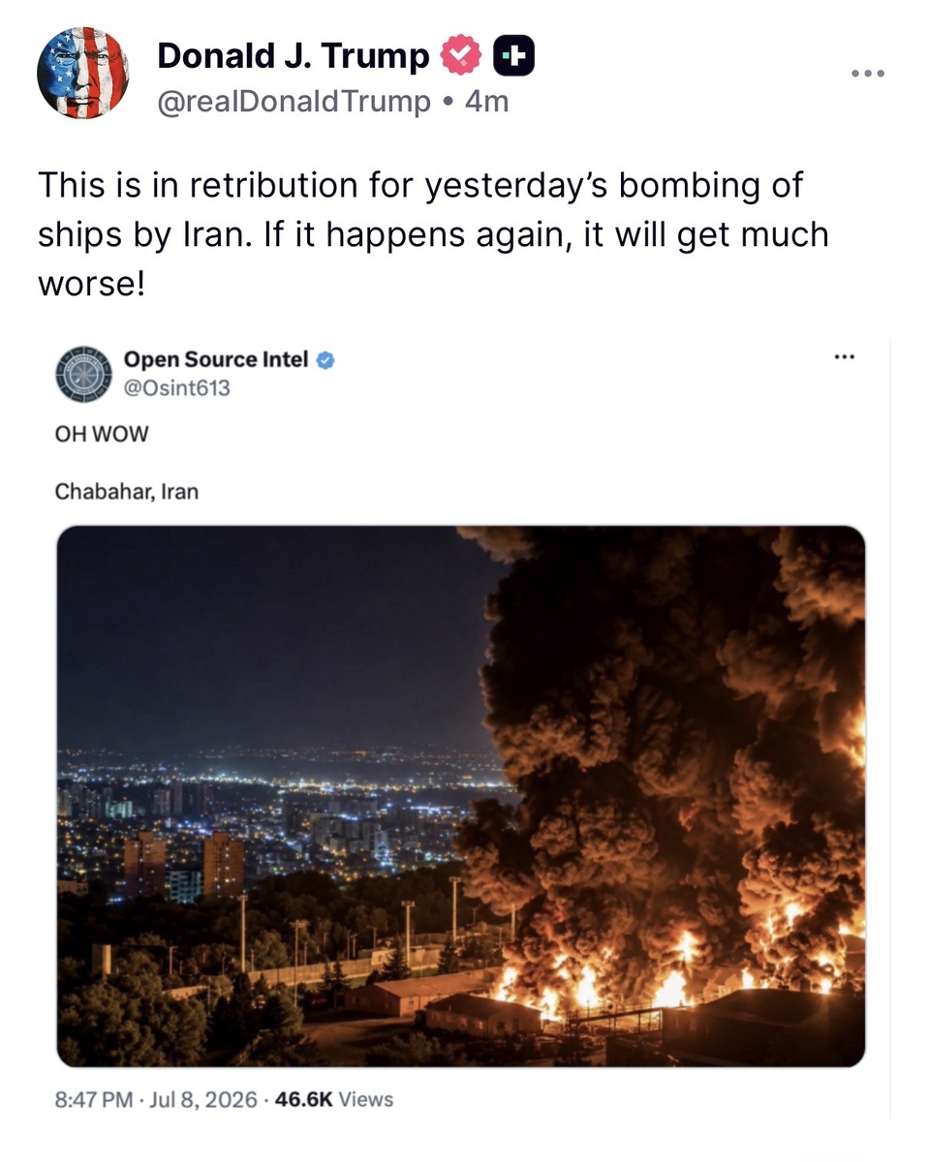Open Open Source Intel account avatar

(83, 374)
